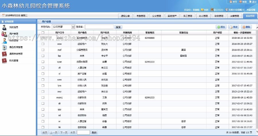The width and height of the screenshot is (258, 136).
Task: Click the 下一页 next page button
Action: click(64, 133)
